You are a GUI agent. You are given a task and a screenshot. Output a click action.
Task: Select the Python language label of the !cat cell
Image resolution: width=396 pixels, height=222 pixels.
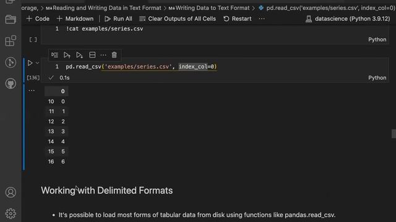(x=377, y=39)
